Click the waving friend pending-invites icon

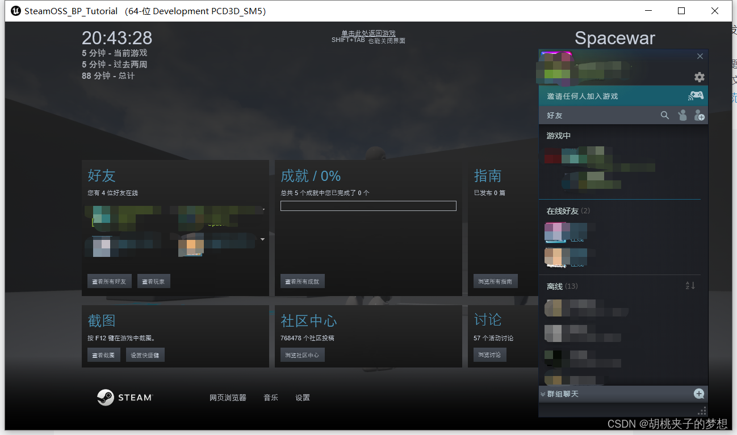[682, 115]
